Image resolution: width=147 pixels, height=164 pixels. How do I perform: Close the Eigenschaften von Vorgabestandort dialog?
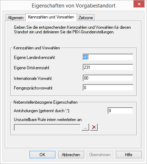(x=139, y=4)
